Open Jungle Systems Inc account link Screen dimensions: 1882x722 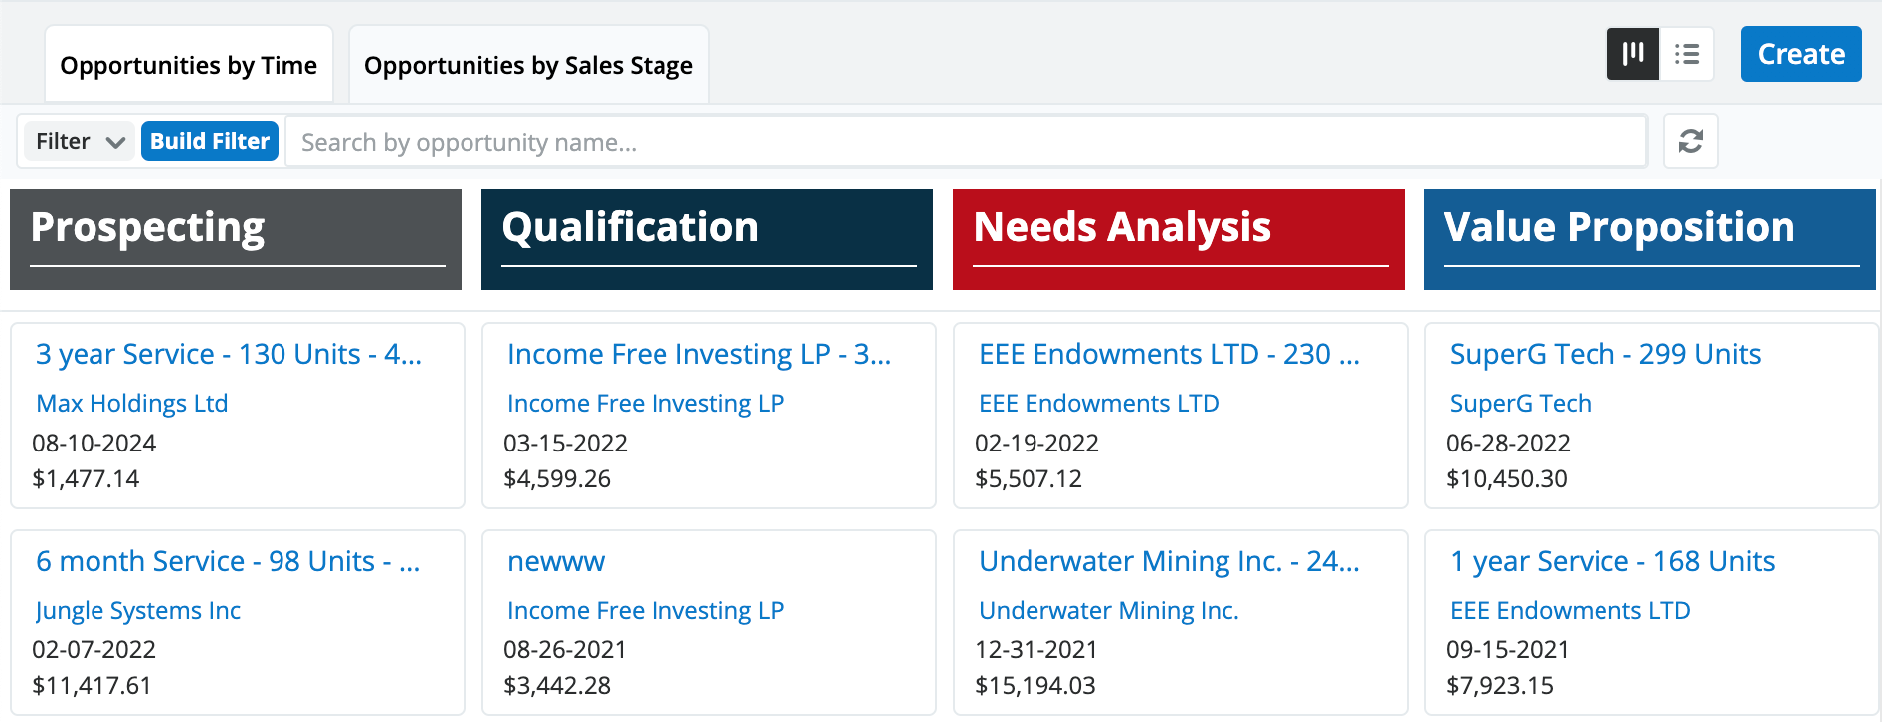click(x=138, y=610)
